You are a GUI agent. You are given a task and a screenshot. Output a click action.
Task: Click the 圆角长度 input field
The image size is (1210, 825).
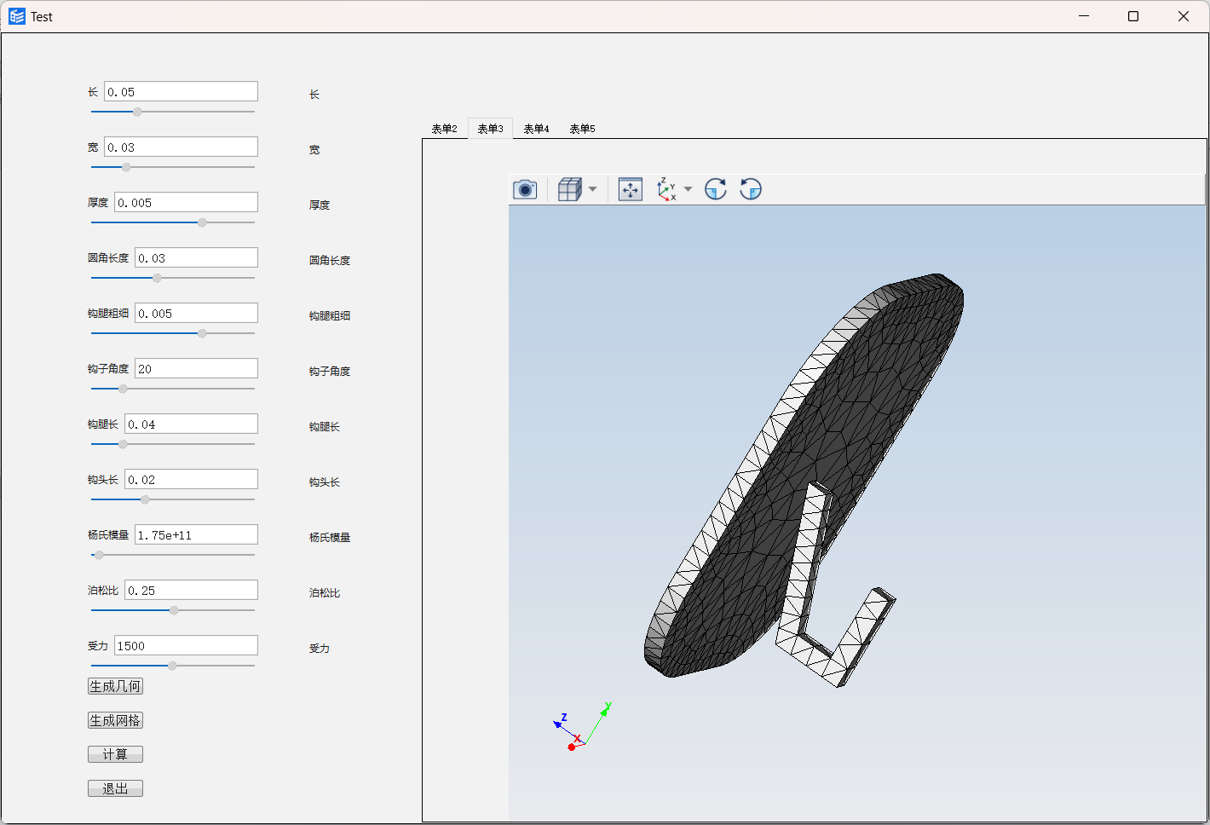(x=196, y=257)
